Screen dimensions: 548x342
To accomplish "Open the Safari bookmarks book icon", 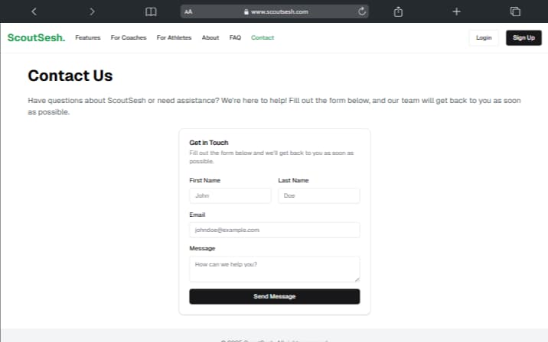I will 151,11.
